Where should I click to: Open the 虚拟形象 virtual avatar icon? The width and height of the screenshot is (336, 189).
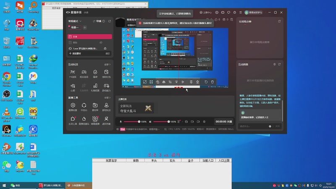tap(106, 121)
